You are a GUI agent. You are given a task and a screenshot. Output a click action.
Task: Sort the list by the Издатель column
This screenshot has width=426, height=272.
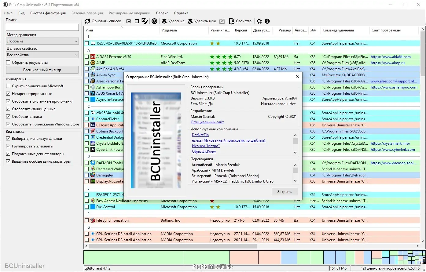point(184,30)
